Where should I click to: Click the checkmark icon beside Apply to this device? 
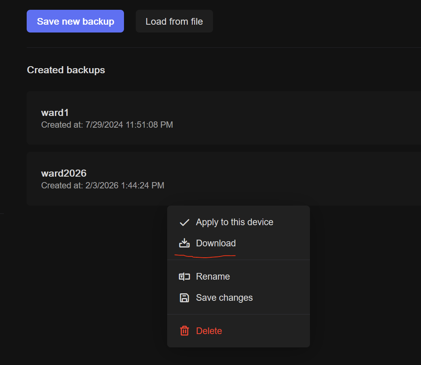(184, 222)
